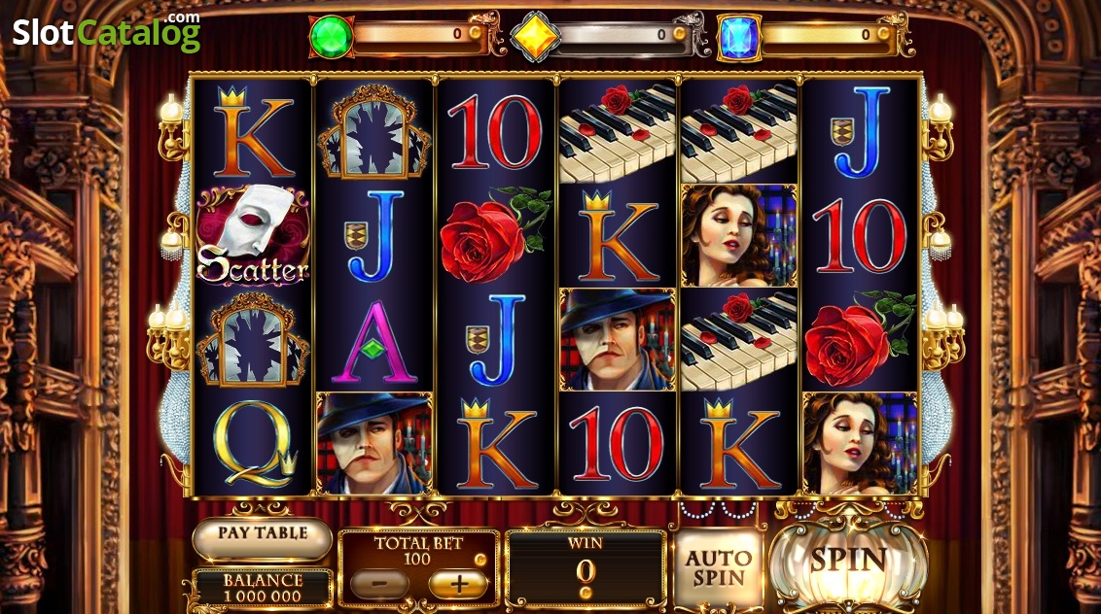Select the white mask Scatter symbol
Image resolution: width=1101 pixels, height=614 pixels.
(x=253, y=235)
